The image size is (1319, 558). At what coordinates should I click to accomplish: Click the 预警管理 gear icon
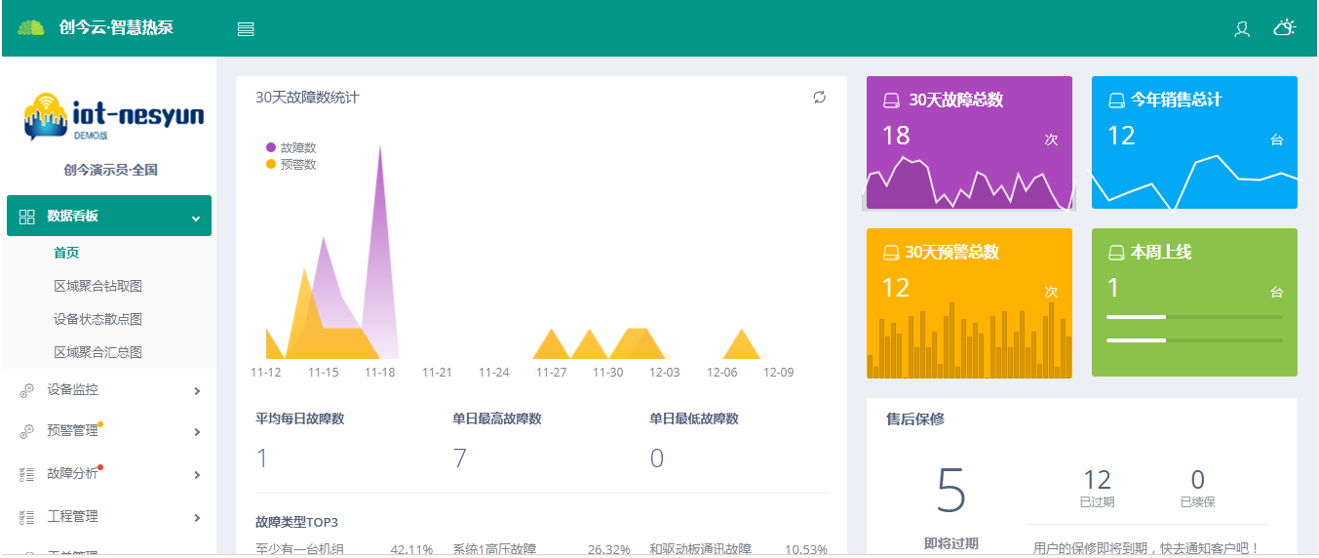pyautogui.click(x=27, y=431)
